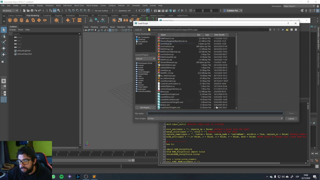The image size is (320, 180).
Task: Go to parent folder in Load Script dialog
Action: tap(283, 30)
